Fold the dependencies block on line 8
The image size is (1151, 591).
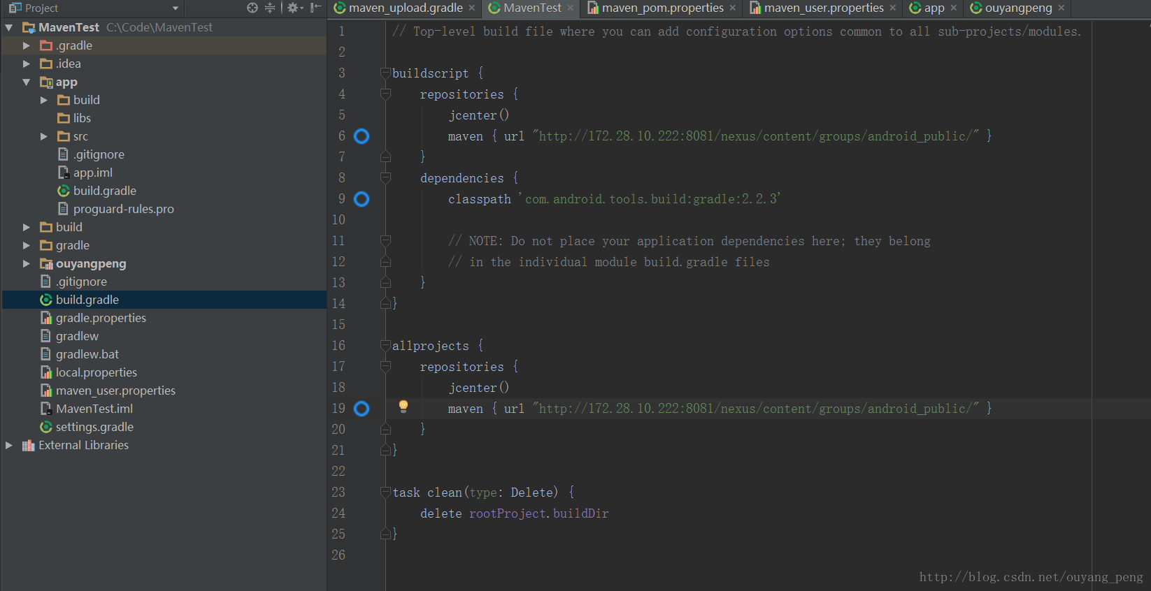coord(385,177)
